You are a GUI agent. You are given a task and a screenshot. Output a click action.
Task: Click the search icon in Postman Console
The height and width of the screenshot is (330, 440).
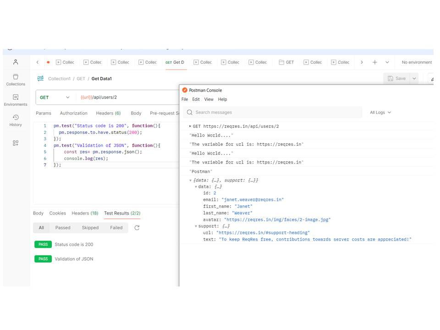click(190, 112)
